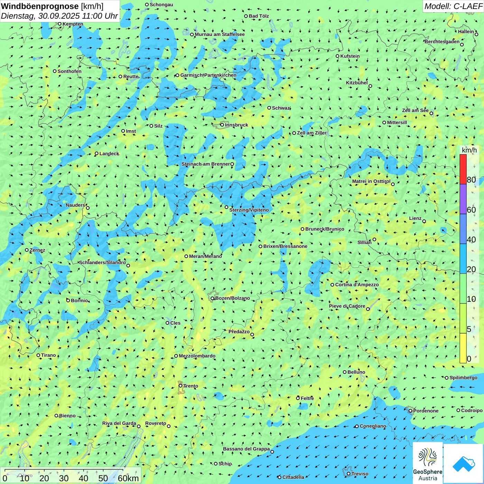Click the Reutte label
Screen dimensions: 484x484
(x=131, y=76)
